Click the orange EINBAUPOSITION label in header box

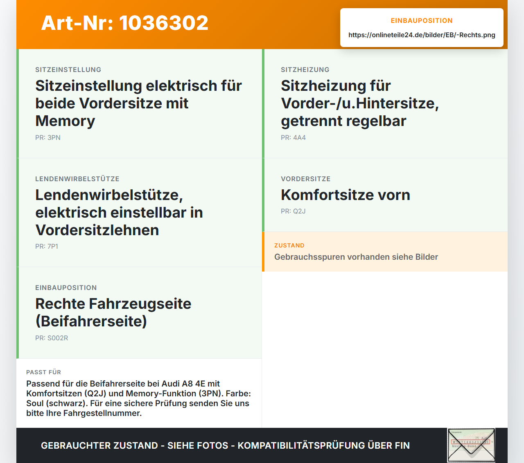coord(422,20)
